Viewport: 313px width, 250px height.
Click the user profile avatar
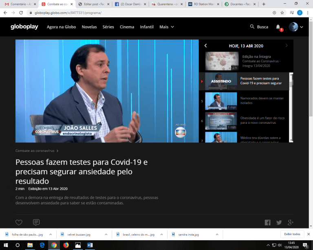[x=293, y=27]
